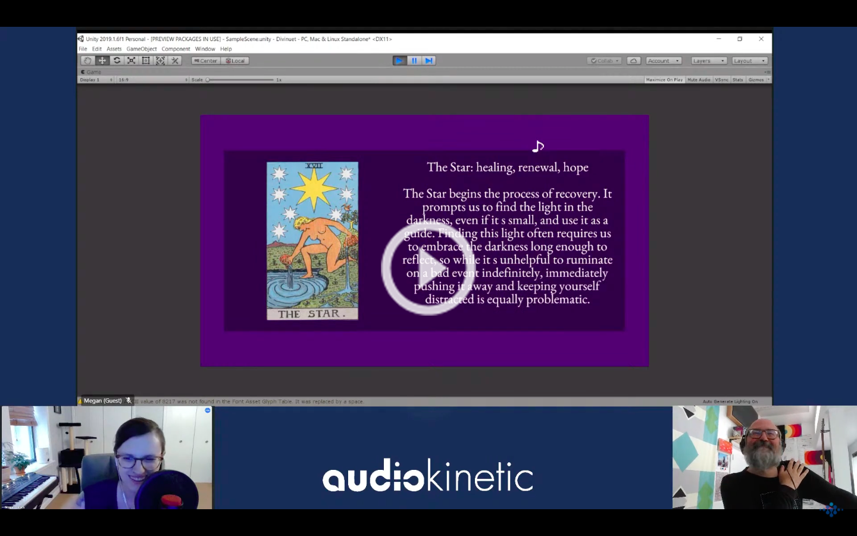Toggle the Stats overlay

pyautogui.click(x=738, y=80)
